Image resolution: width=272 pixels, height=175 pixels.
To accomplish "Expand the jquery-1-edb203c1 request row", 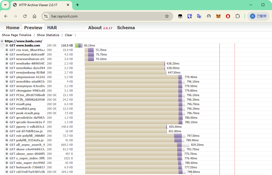I will pyautogui.click(x=7, y=127).
